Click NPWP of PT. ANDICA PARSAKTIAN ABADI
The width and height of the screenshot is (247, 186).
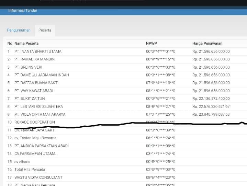[x=160, y=146]
